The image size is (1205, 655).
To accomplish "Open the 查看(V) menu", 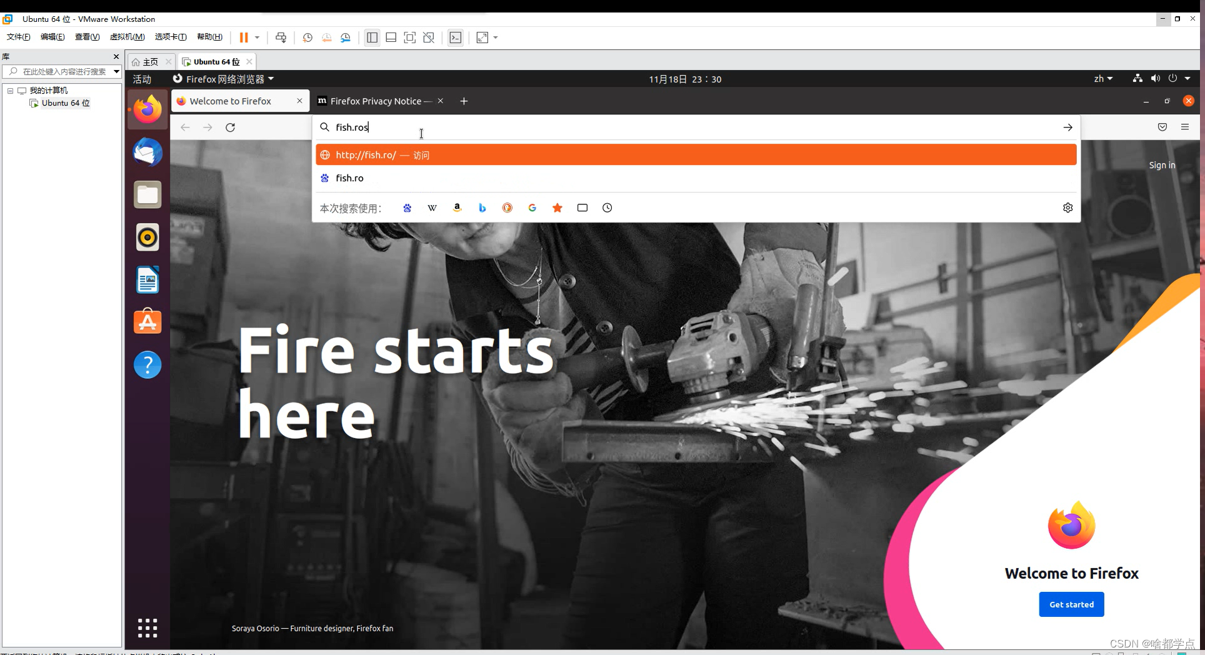I will click(x=87, y=37).
